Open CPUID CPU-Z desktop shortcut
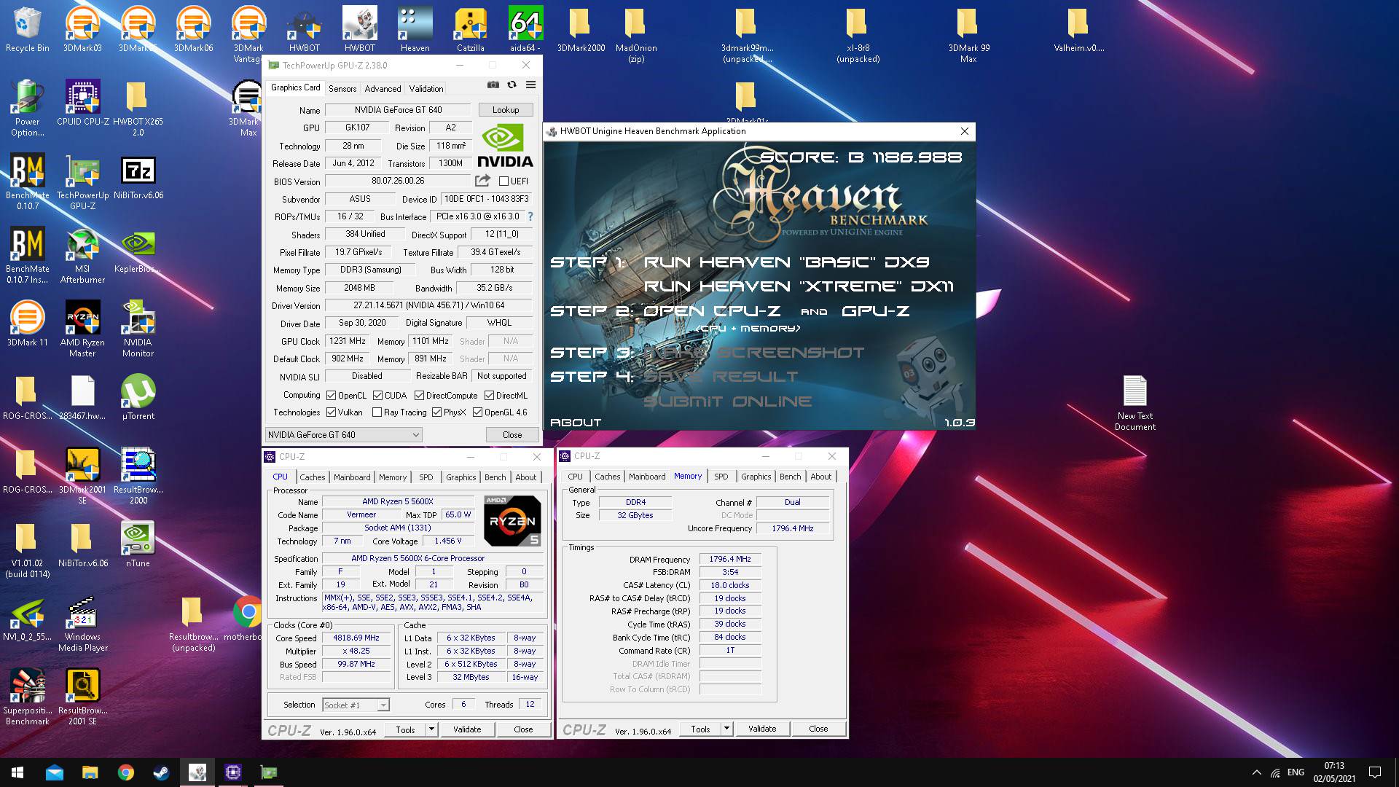Viewport: 1399px width, 787px height. coord(83,103)
